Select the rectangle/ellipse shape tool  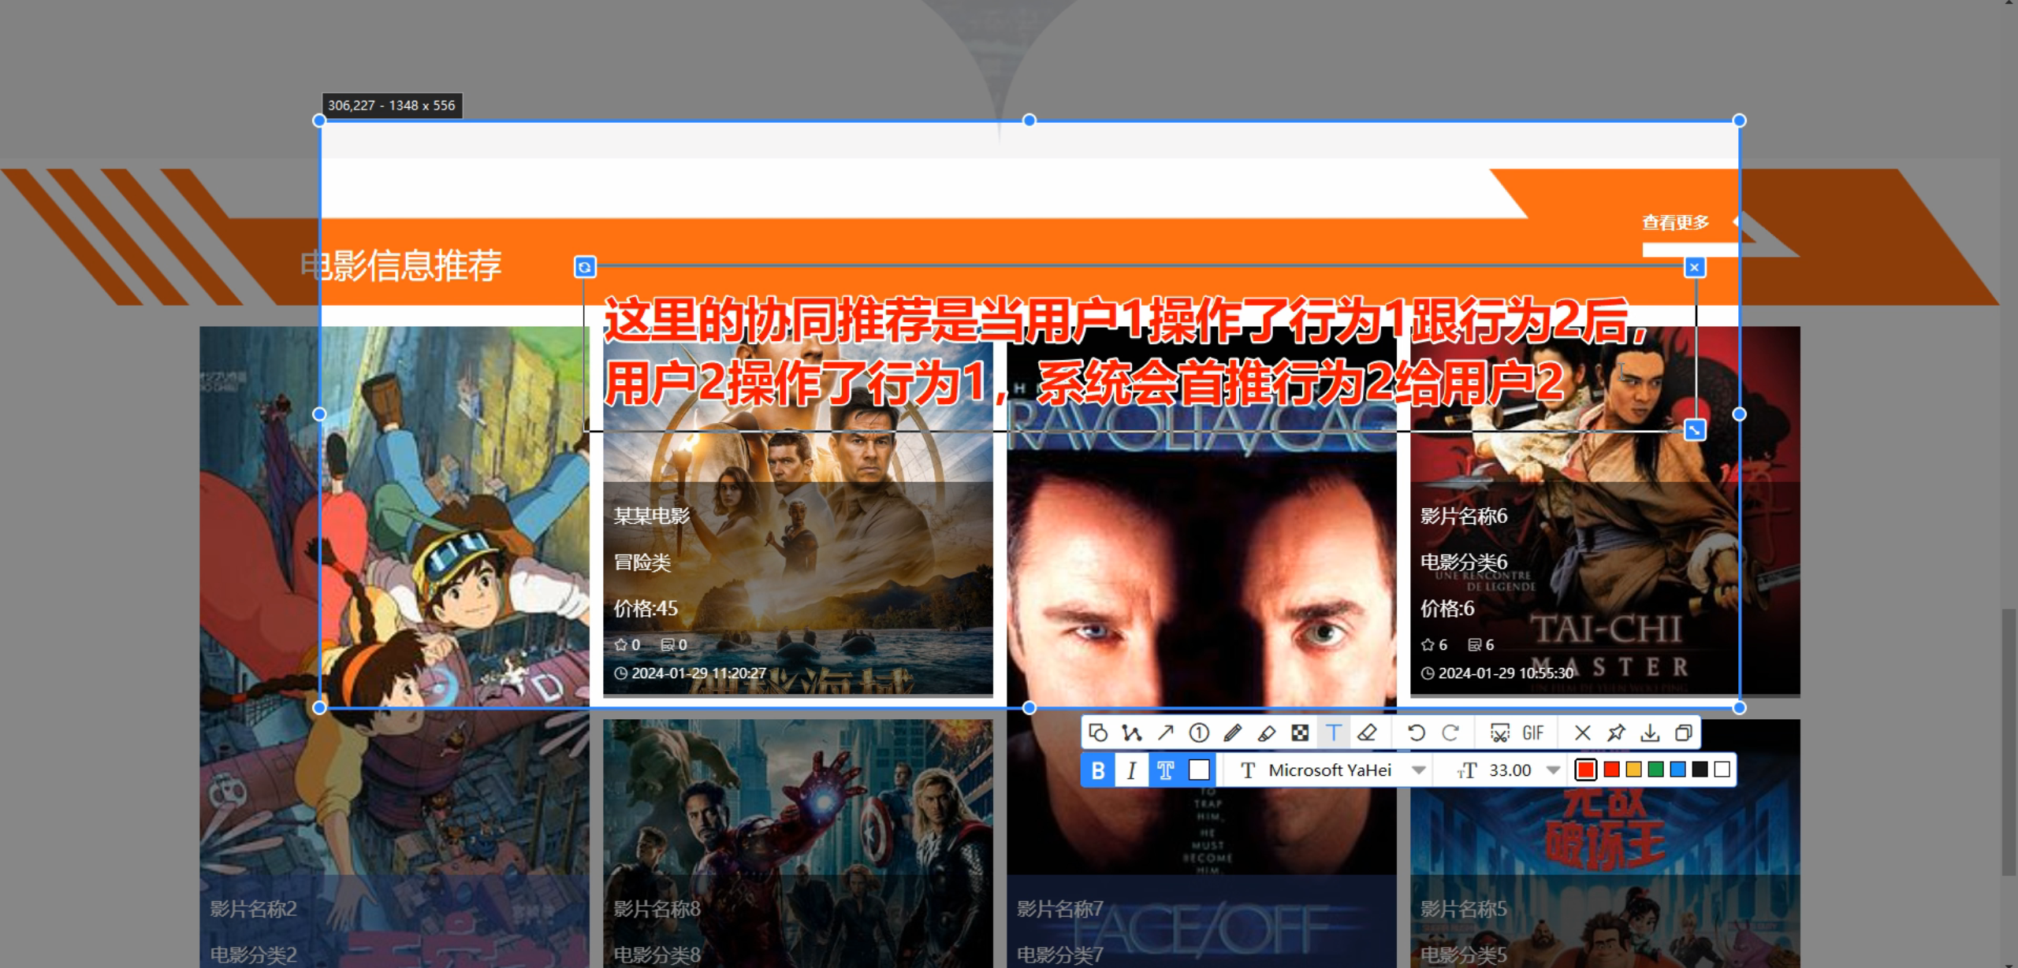click(1098, 733)
